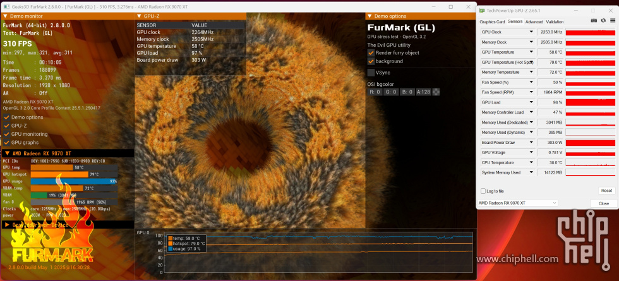Enable Log to file in GPU-Z
This screenshot has height=281, width=619.
click(x=483, y=191)
